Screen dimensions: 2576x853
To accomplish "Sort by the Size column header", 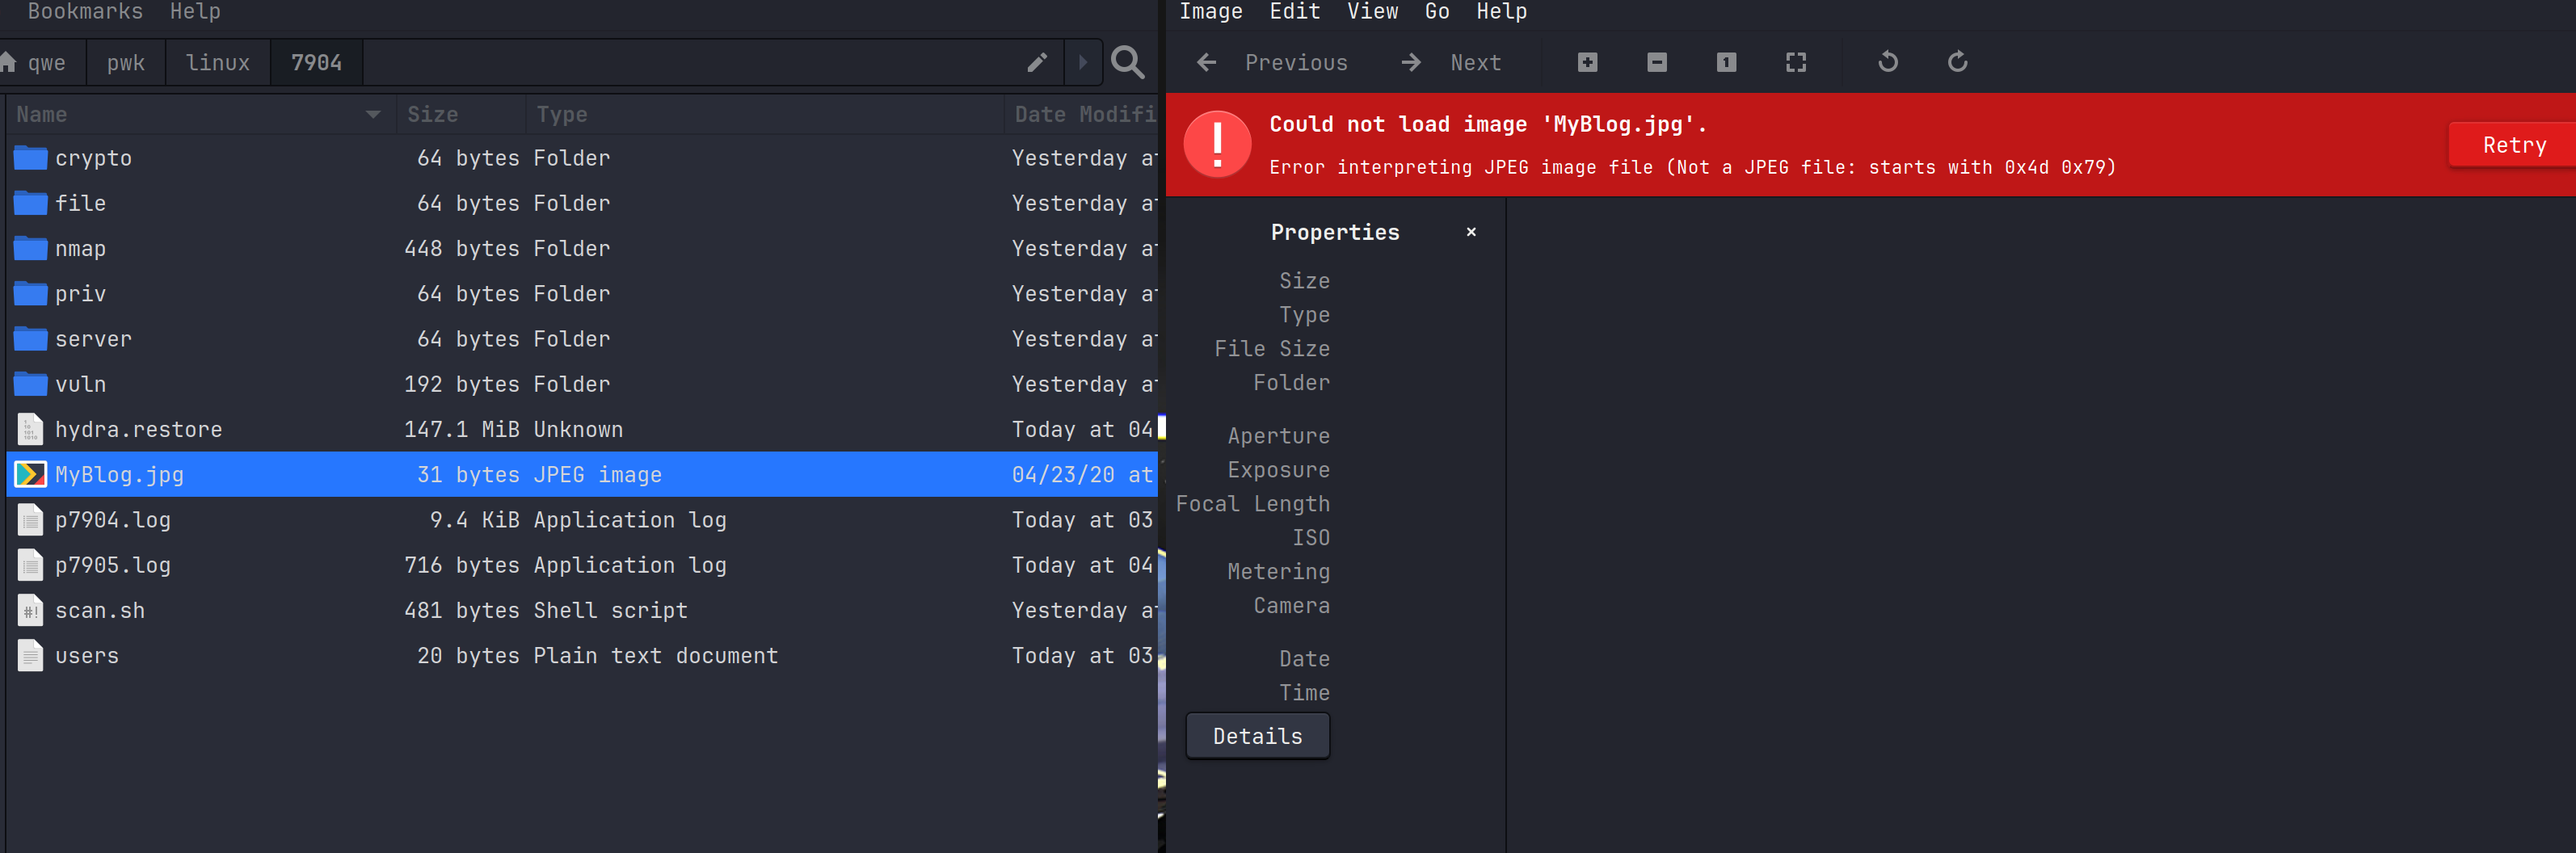I will pyautogui.click(x=460, y=114).
